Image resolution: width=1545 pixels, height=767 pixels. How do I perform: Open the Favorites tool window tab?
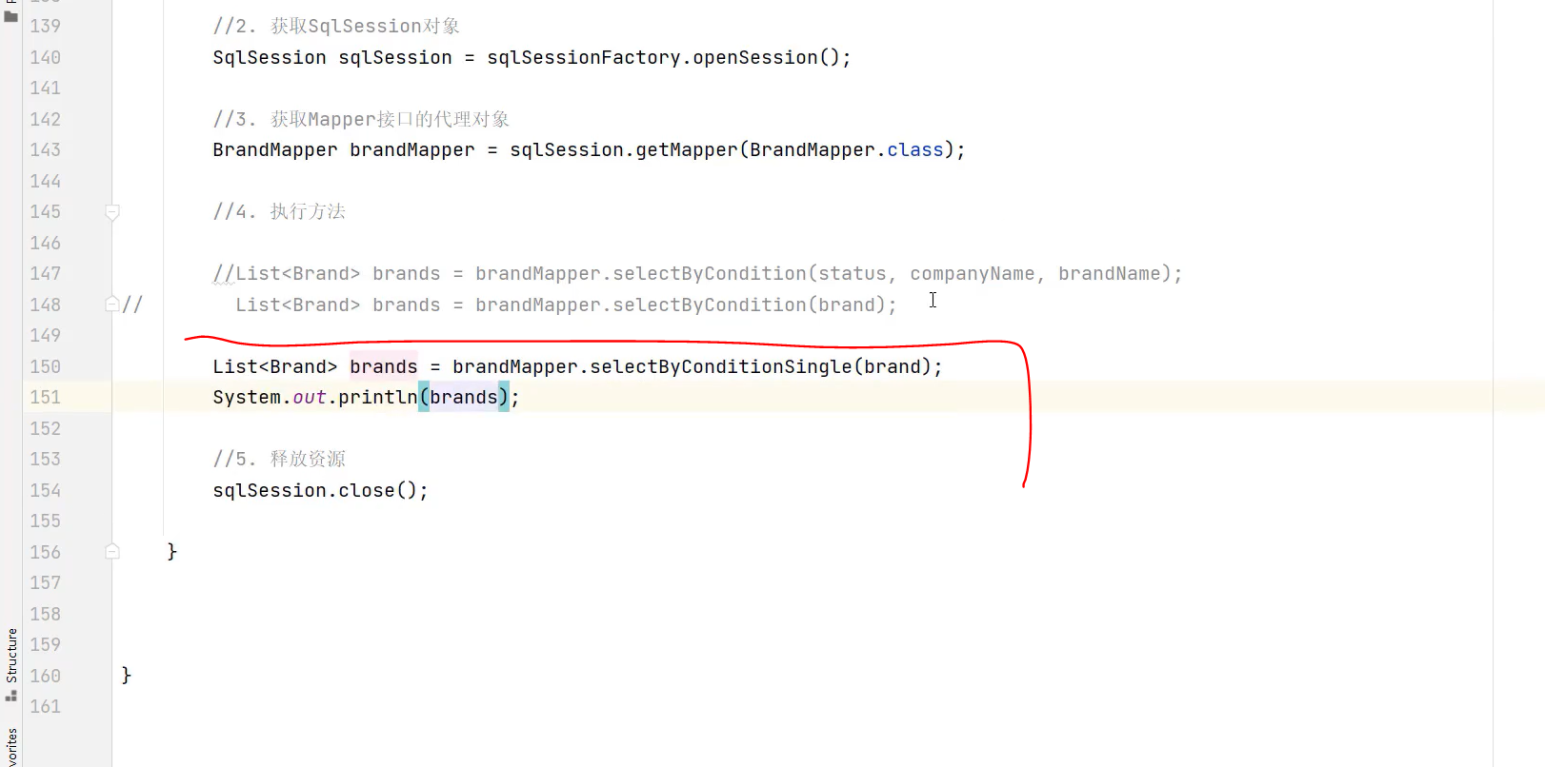point(11,747)
